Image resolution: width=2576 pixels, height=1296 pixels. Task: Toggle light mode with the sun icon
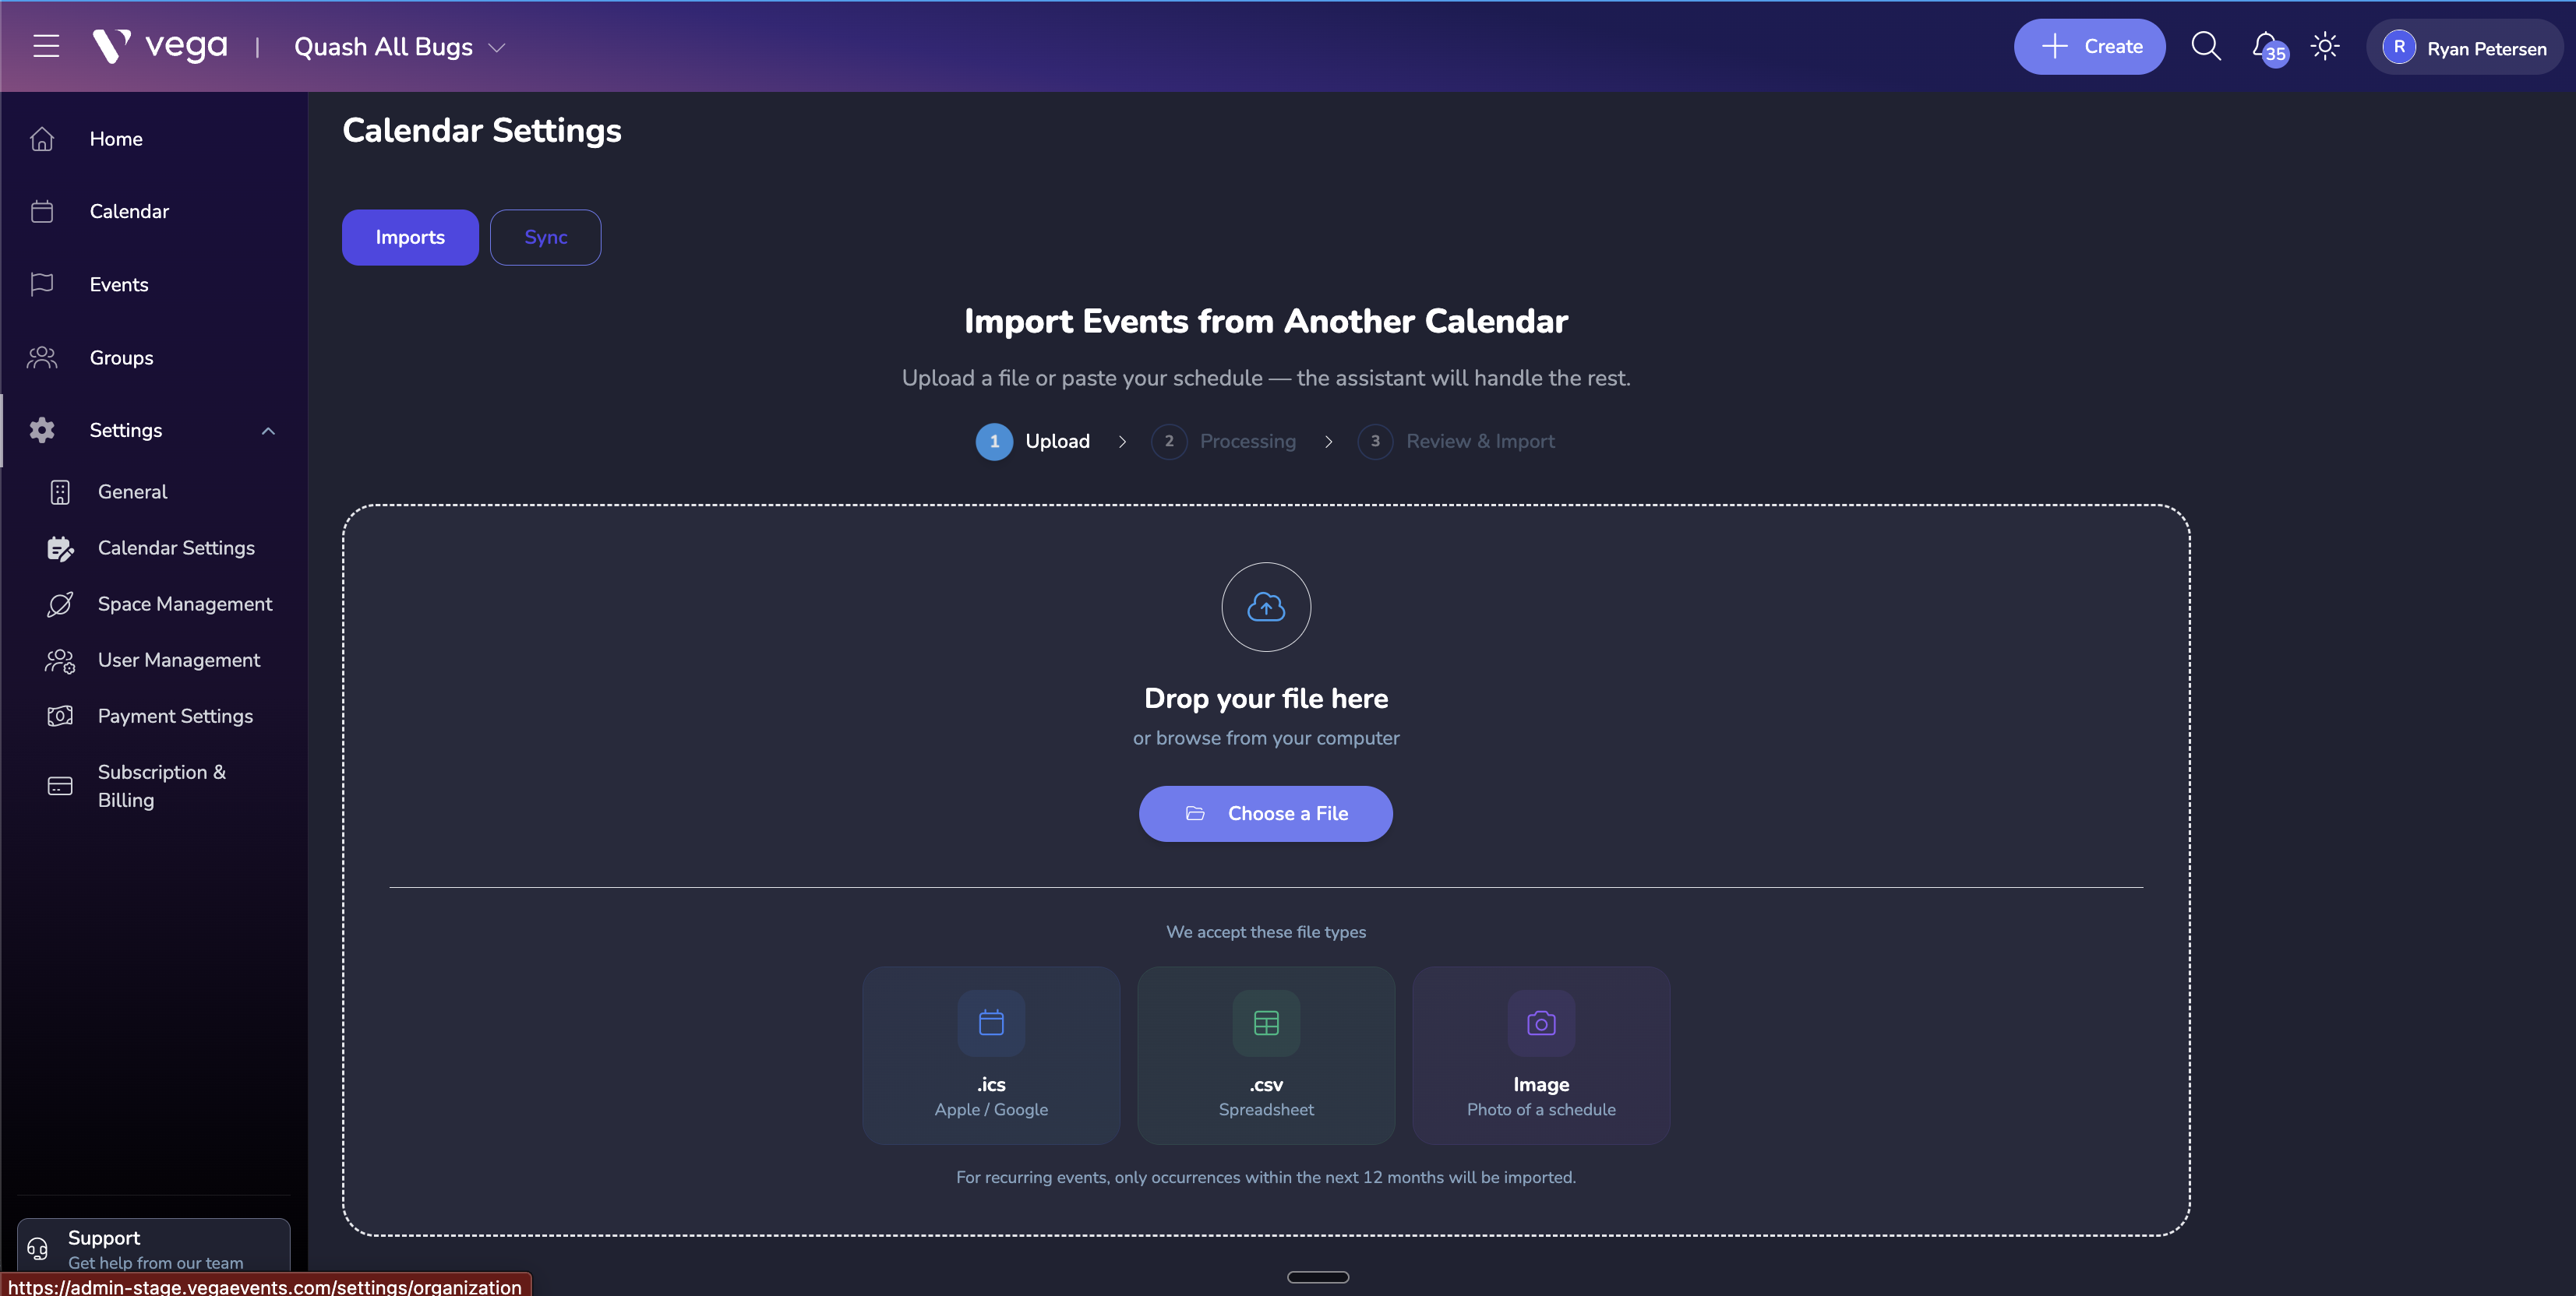2325,46
